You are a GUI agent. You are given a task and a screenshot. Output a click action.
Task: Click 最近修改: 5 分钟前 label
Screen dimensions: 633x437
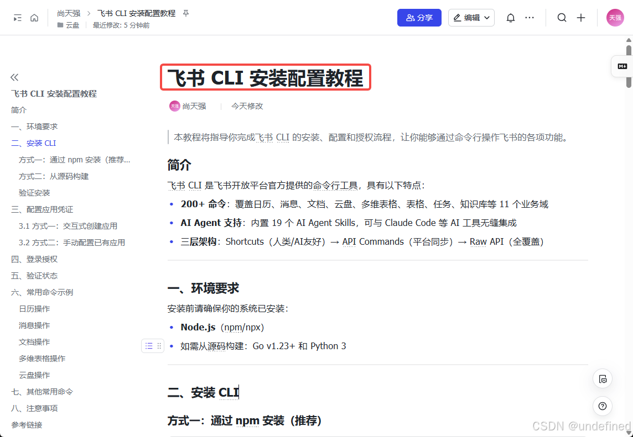pyautogui.click(x=121, y=25)
